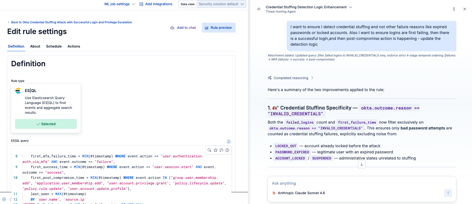472x204 pixels.
Task: Click into the ES|QL query line 11 last_seen
Action: tap(59, 194)
